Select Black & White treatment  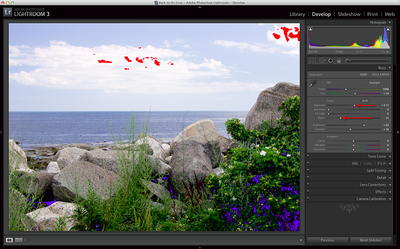point(381,75)
